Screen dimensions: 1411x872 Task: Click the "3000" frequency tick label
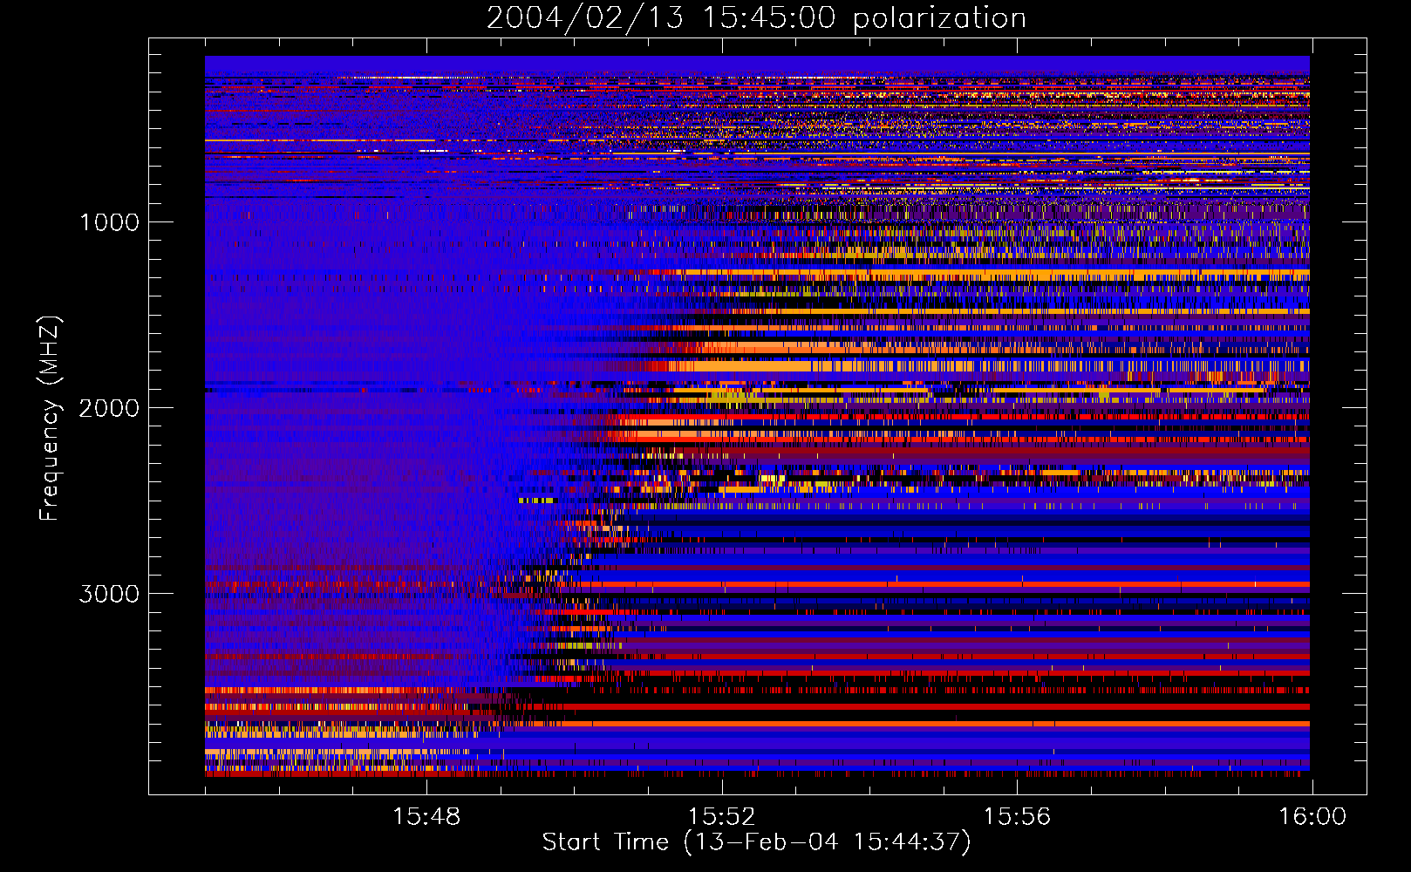(109, 594)
